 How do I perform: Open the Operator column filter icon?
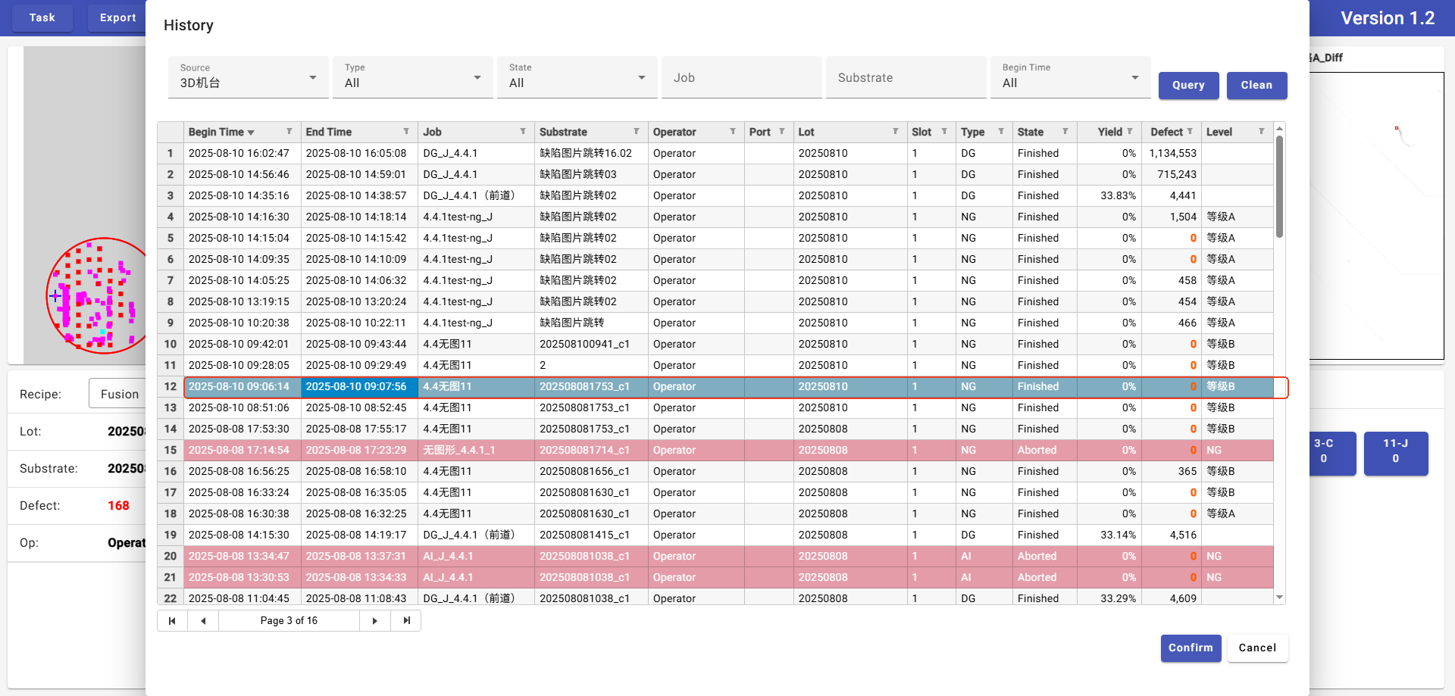[733, 132]
